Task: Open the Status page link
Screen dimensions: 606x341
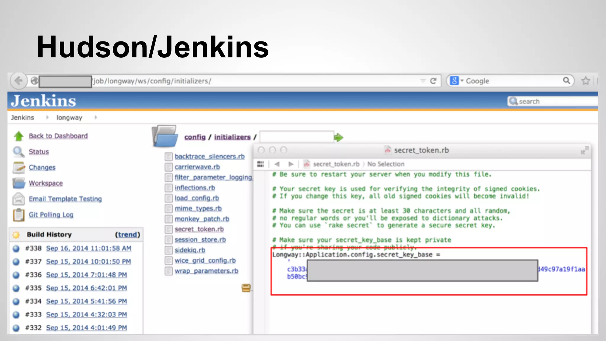Action: point(38,152)
